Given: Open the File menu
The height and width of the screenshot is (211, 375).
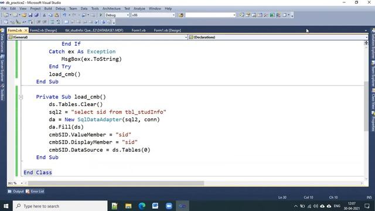Looking at the screenshot, I should pos(4,9).
